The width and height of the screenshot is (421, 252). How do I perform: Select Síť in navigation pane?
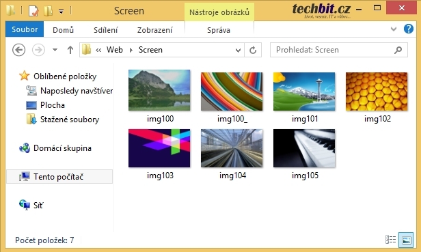[38, 206]
